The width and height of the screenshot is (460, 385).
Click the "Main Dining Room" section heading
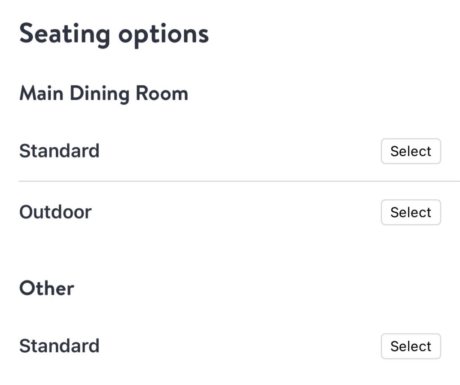coord(104,94)
